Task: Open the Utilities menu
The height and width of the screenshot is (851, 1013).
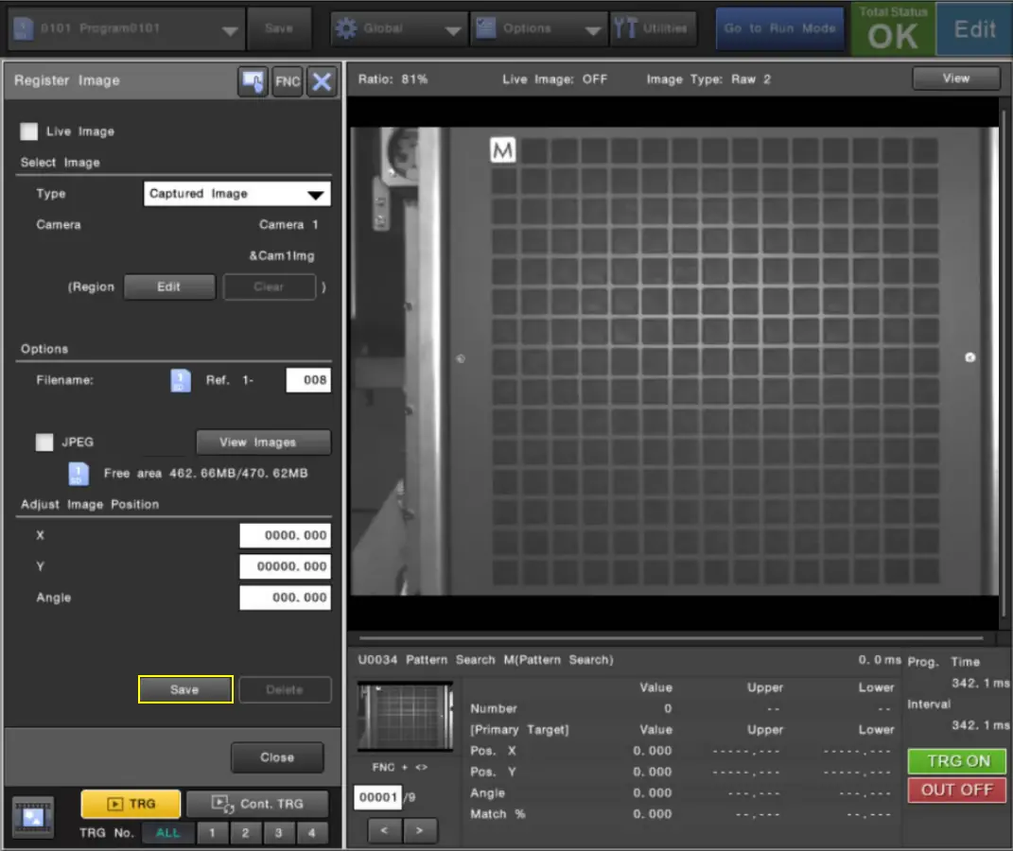Action: point(654,29)
